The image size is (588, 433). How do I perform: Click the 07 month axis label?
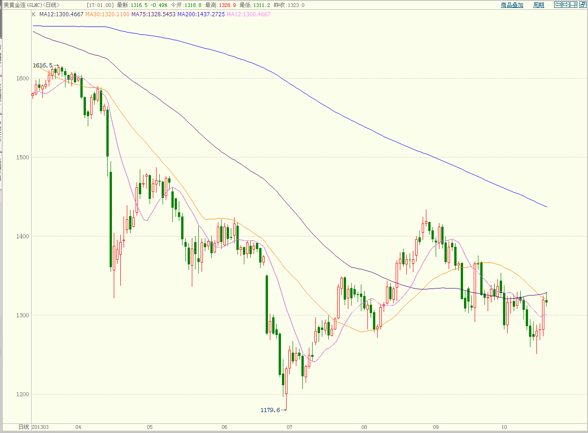point(289,426)
